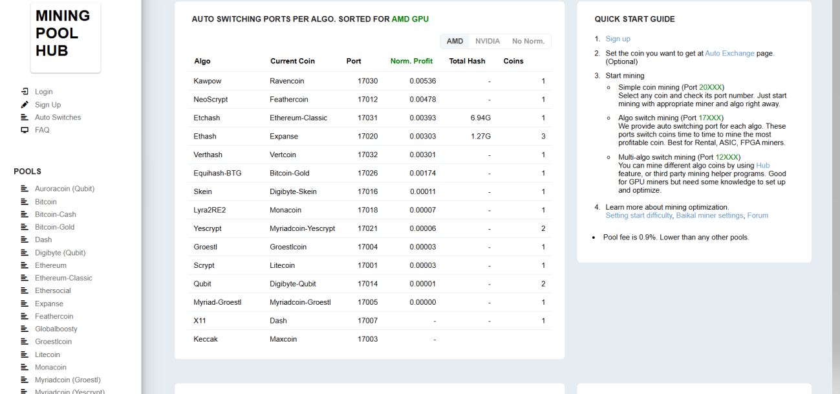Click the Auto Switches list icon
Viewport: 840px width, 394px height.
coord(25,118)
